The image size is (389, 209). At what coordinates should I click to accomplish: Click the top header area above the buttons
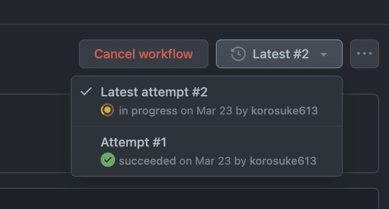click(194, 12)
